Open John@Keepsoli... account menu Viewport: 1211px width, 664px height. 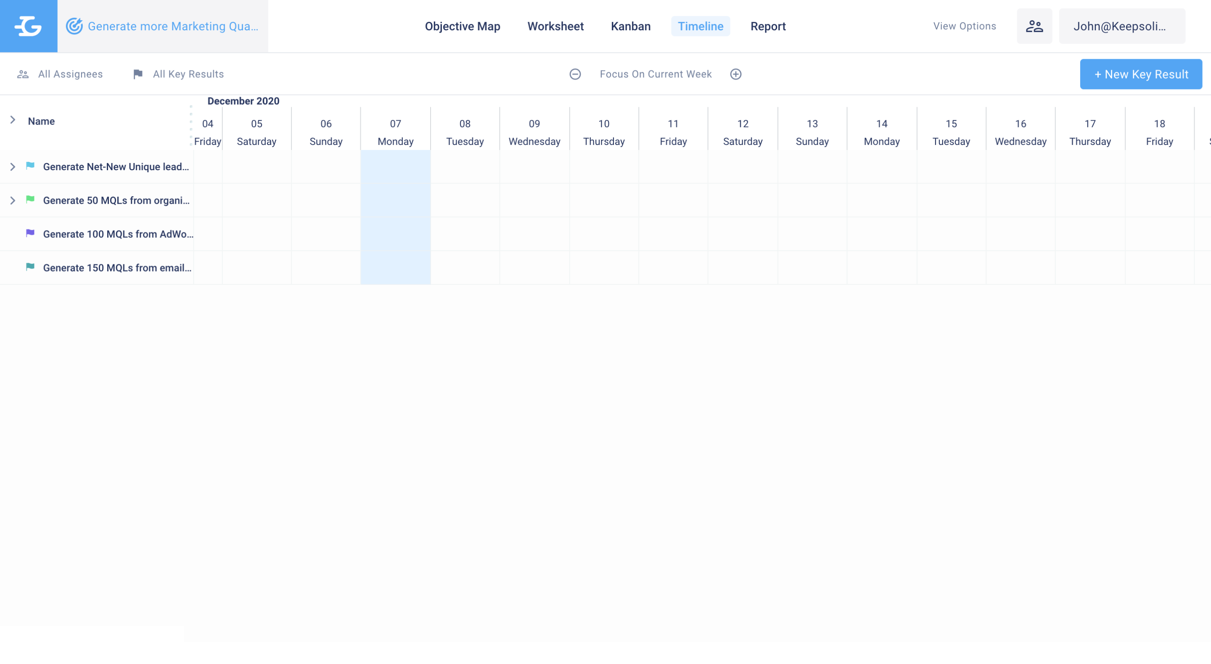[x=1122, y=26]
